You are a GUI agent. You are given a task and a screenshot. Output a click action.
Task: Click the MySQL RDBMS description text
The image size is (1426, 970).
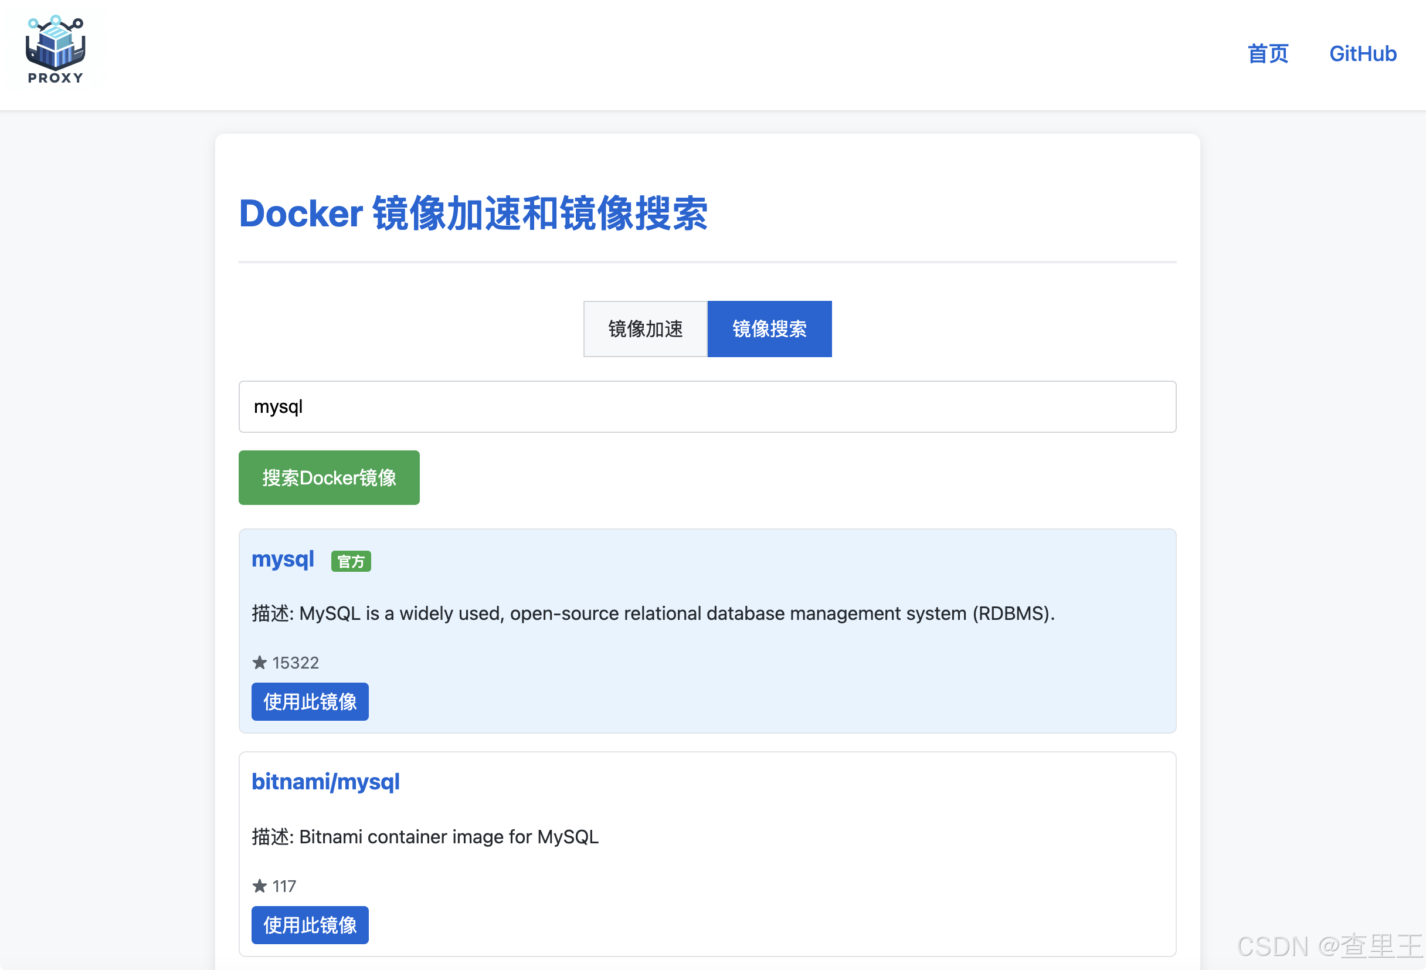click(653, 613)
